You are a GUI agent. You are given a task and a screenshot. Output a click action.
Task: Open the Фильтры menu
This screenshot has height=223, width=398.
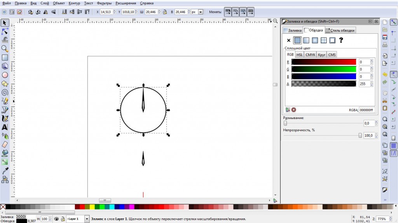[104, 3]
